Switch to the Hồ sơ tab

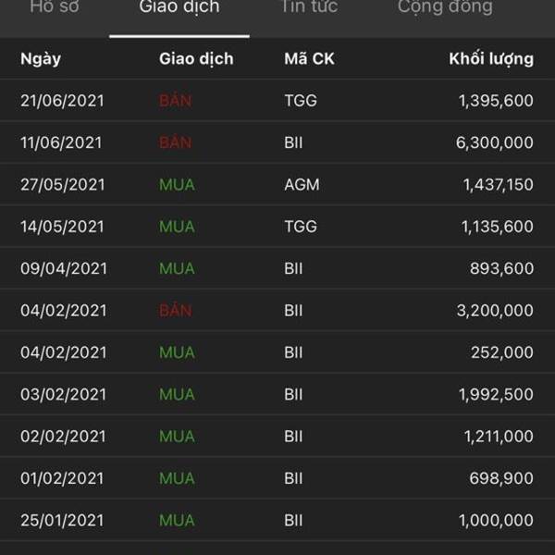point(55,7)
